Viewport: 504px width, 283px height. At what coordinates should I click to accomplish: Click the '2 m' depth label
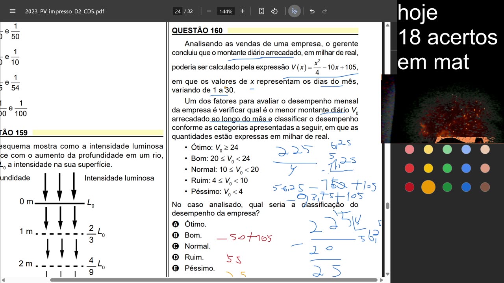(26, 263)
